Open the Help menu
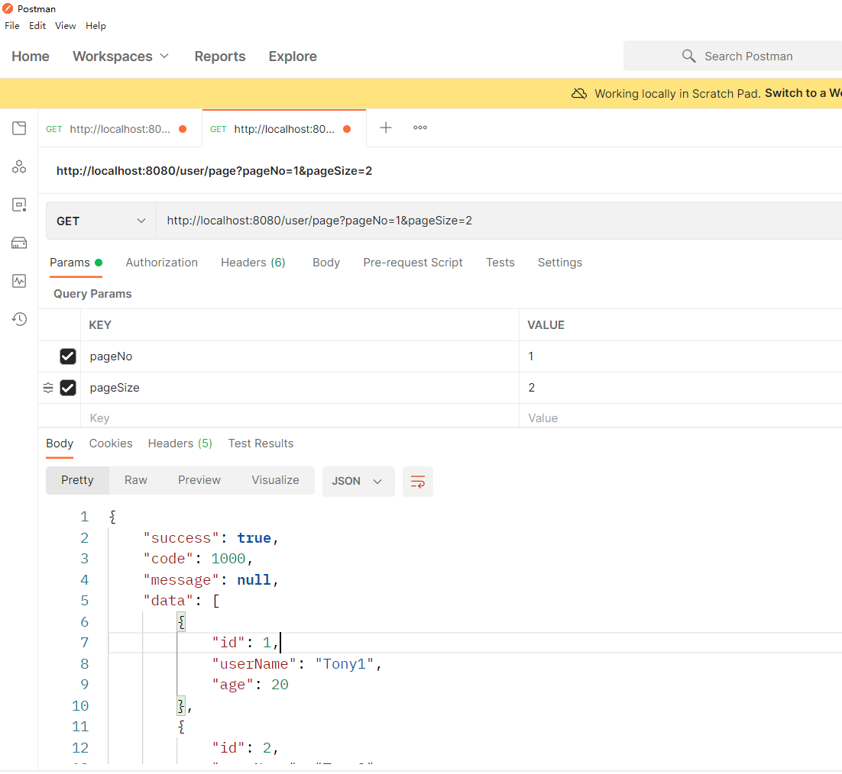 coord(96,26)
